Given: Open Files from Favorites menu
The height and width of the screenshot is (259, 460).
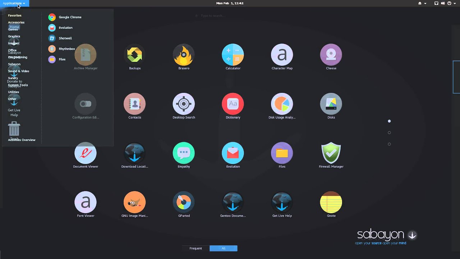Looking at the screenshot, I should pos(57,59).
